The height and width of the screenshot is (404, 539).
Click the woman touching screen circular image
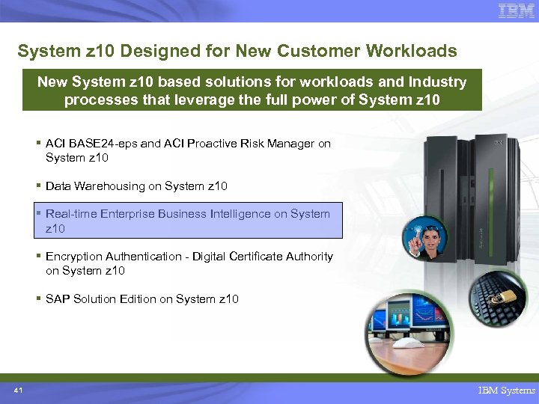click(425, 239)
